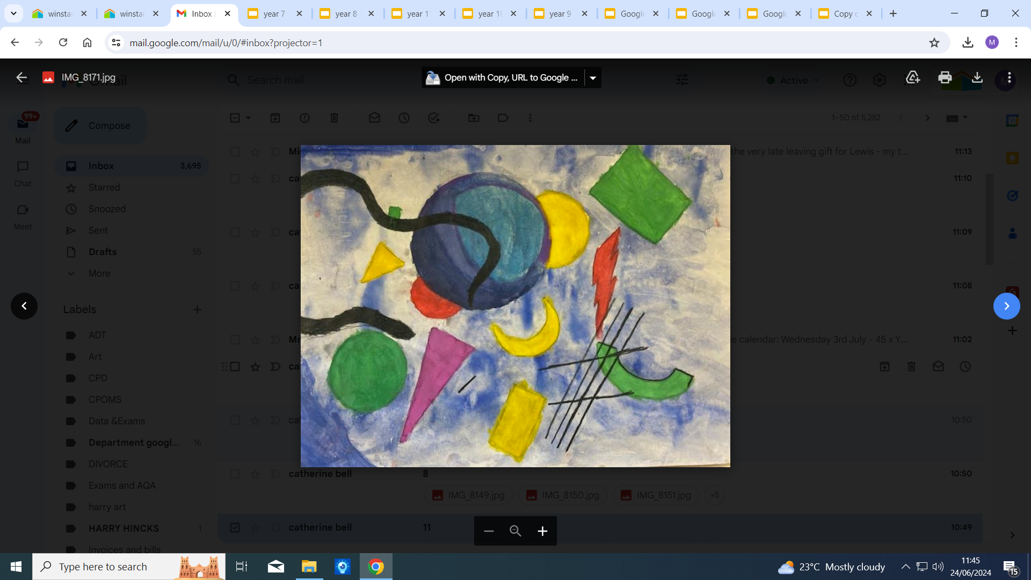Open the Active status dropdown
Screen dimensions: 1031x580
793,80
